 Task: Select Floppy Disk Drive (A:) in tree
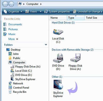(28, 67)
